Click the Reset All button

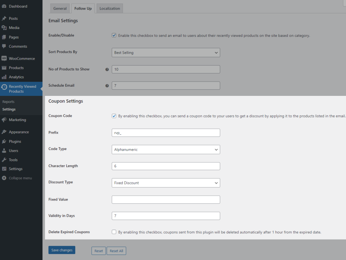[116, 251]
